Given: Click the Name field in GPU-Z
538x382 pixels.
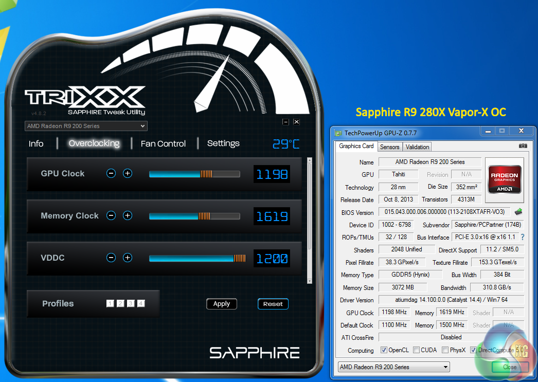Looking at the screenshot, I should 430,162.
